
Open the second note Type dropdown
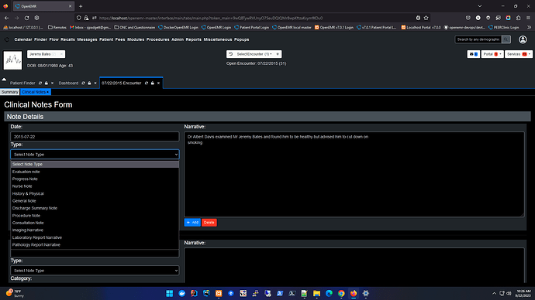pyautogui.click(x=95, y=271)
